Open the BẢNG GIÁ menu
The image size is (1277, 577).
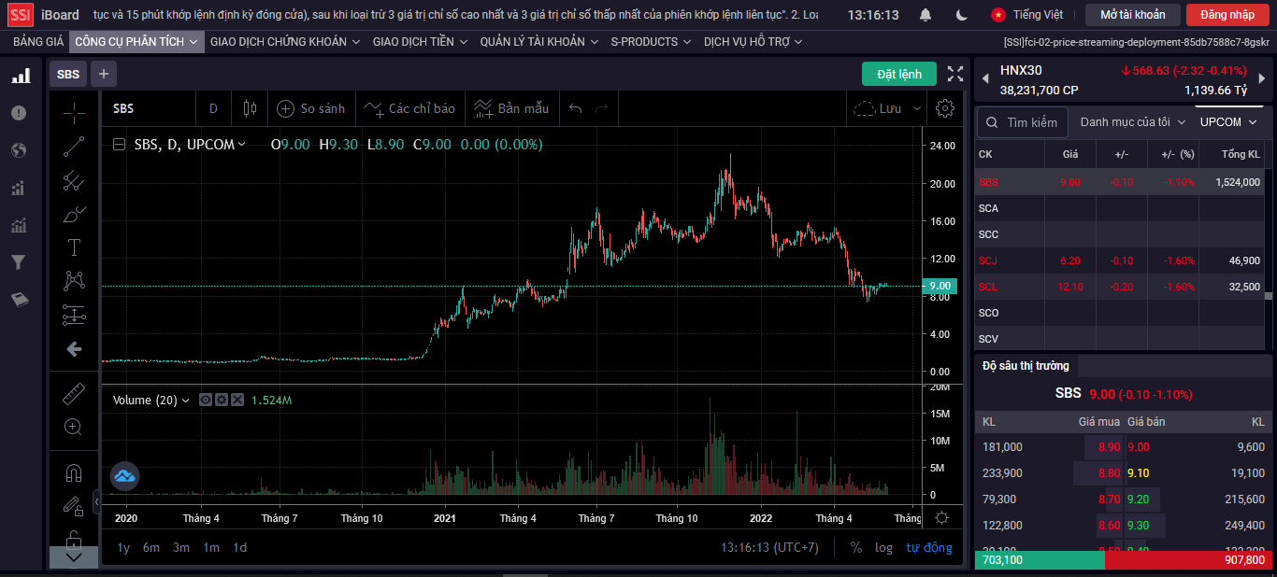pyautogui.click(x=38, y=41)
